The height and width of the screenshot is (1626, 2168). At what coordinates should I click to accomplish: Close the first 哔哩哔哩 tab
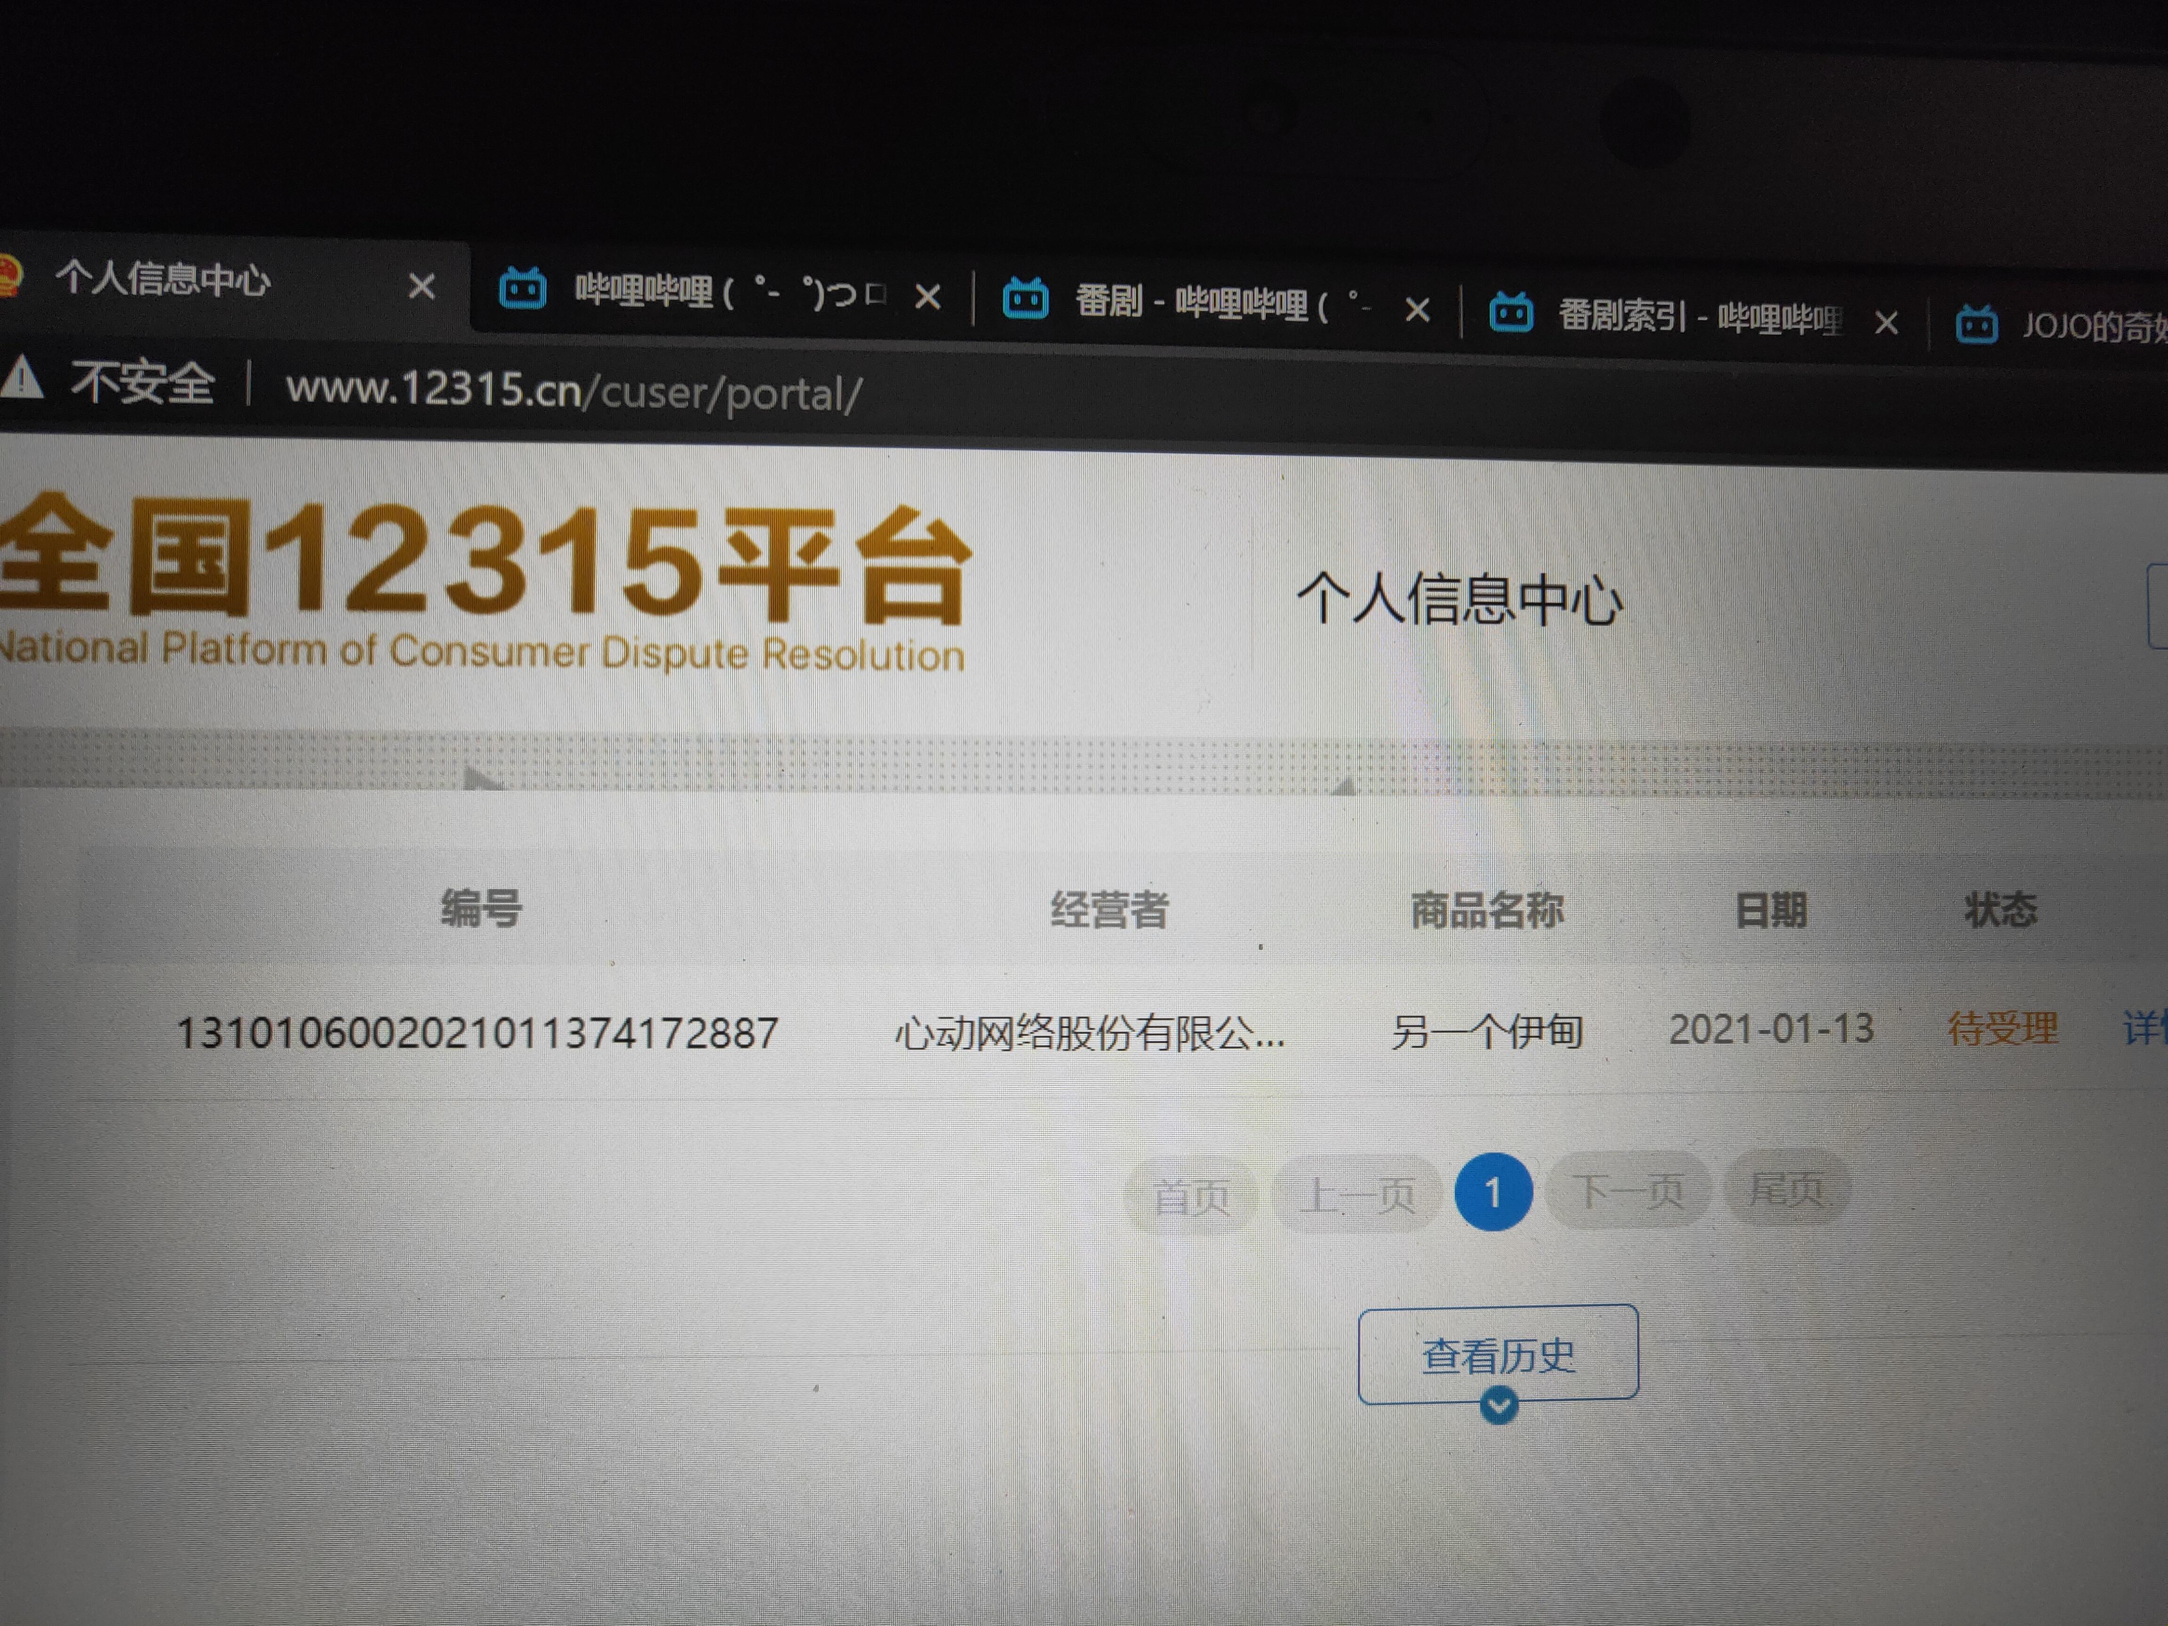(x=927, y=297)
